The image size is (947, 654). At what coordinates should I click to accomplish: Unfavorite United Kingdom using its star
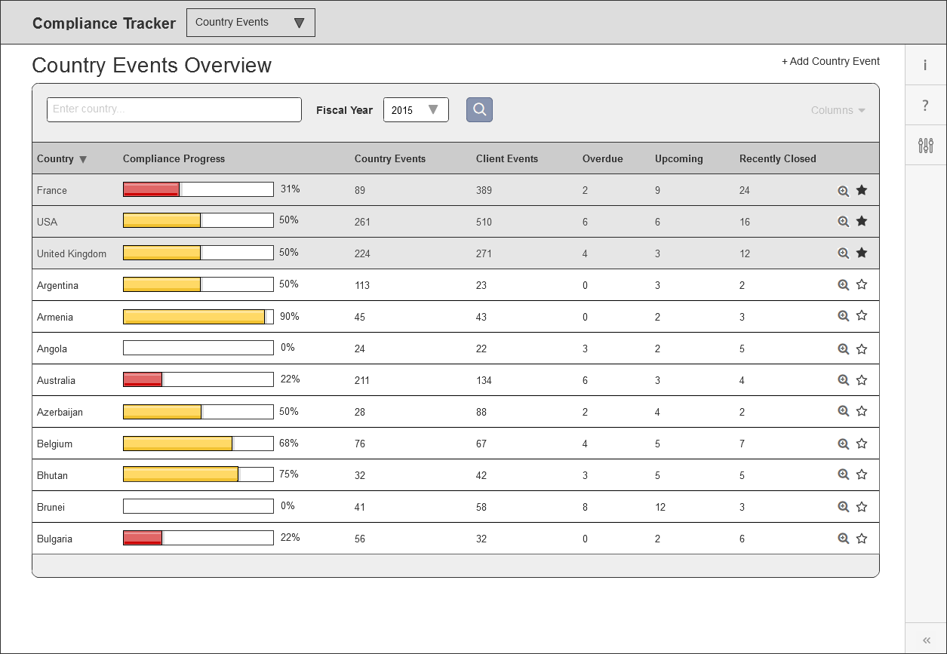tap(862, 253)
